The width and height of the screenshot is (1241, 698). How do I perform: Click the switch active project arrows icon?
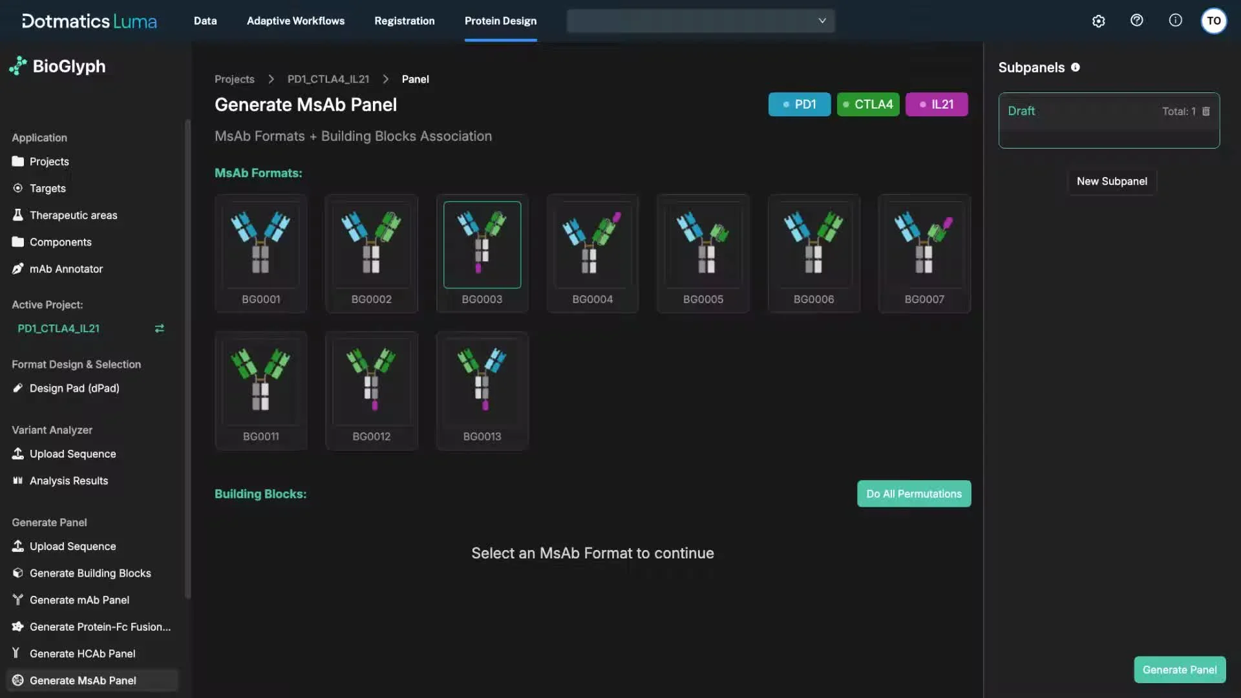(159, 328)
